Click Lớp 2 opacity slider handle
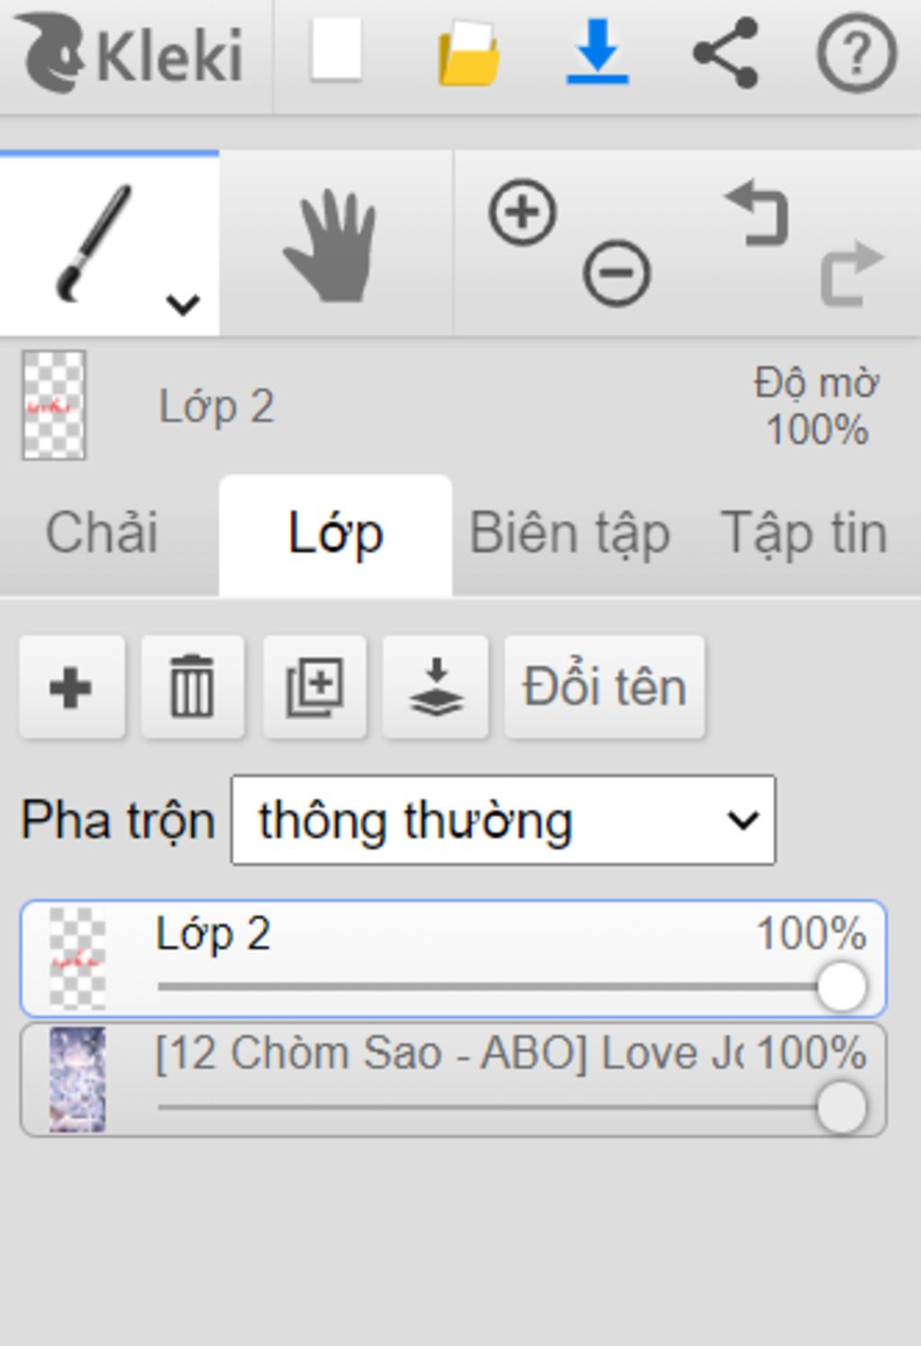Viewport: 921px width, 1346px height. pos(842,987)
